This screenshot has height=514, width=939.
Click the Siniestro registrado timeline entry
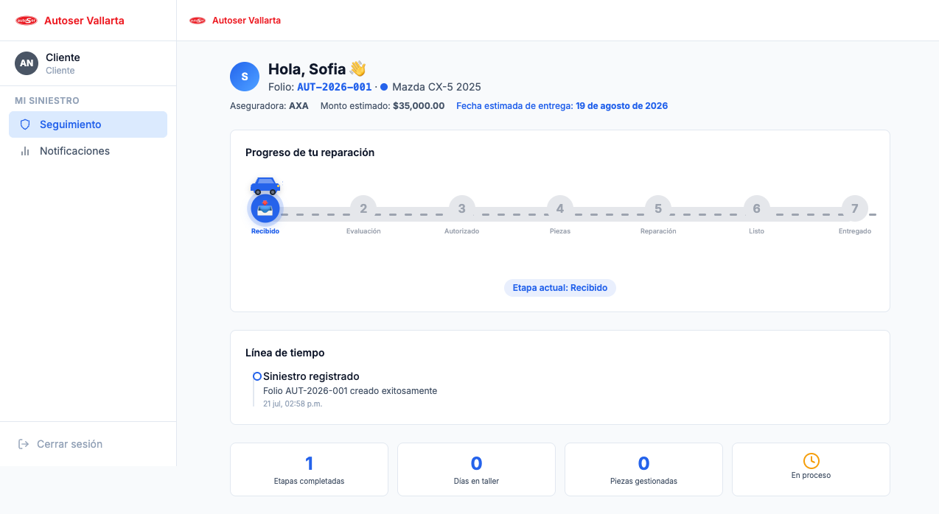pyautogui.click(x=311, y=376)
